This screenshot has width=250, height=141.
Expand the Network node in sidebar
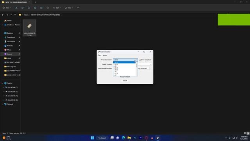[x=2, y=104]
